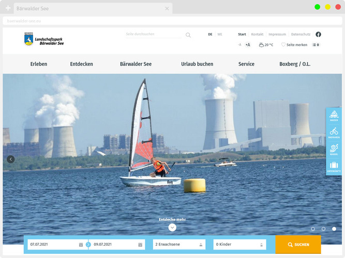This screenshot has width=345, height=258.
Task: Open the Impressum link
Action: point(277,35)
